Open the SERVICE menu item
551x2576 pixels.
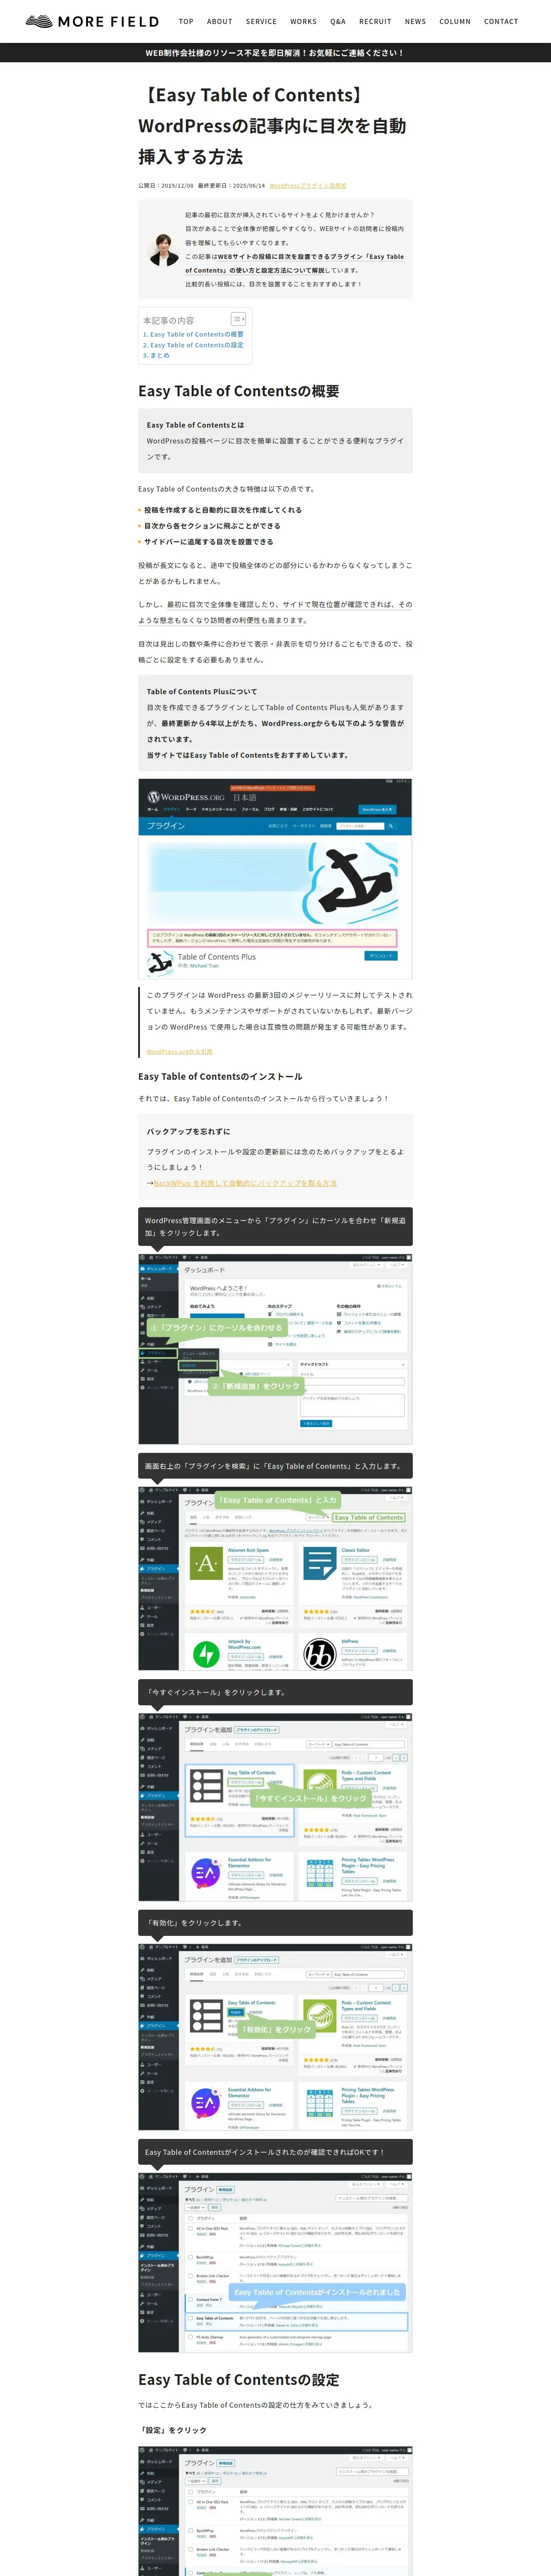click(261, 22)
